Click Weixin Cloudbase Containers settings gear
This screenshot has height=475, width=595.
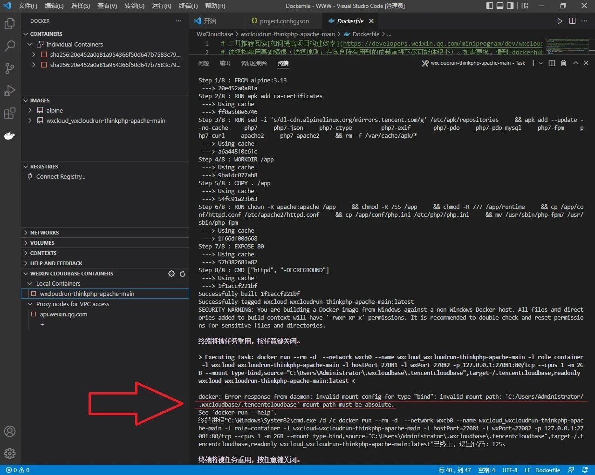[x=171, y=274]
